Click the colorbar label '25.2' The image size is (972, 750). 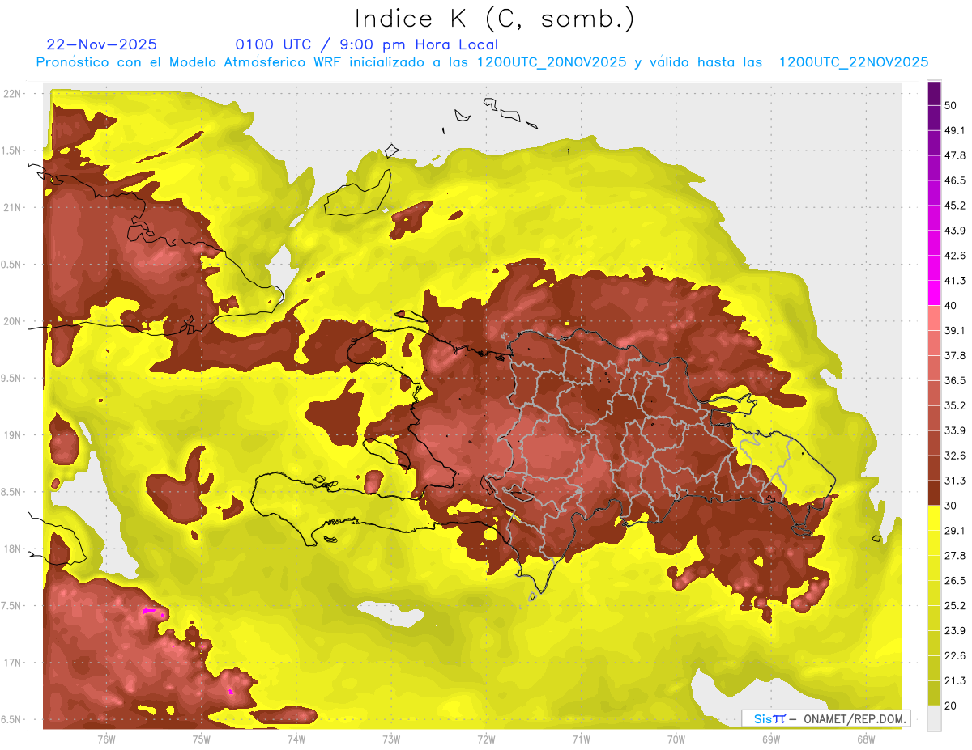pos(954,606)
